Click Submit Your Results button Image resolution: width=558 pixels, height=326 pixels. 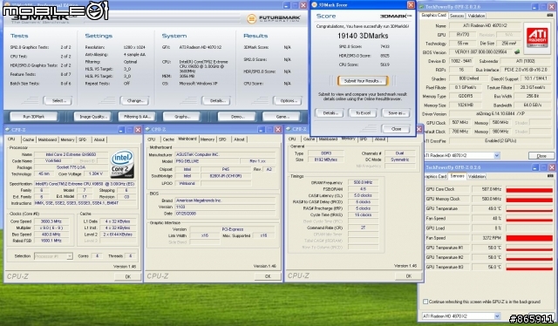[363, 81]
